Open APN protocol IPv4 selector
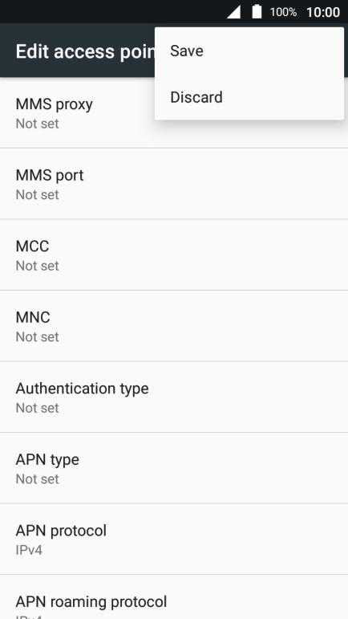Viewport: 348px width, 619px height. tap(174, 540)
